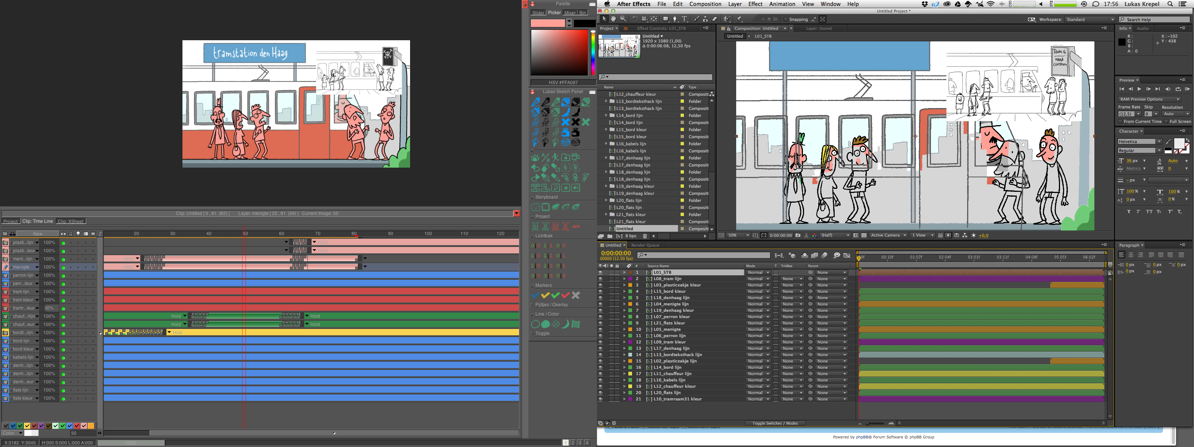The image size is (1194, 447).
Task: Select the Pen tool in After Effects
Action: [x=675, y=19]
